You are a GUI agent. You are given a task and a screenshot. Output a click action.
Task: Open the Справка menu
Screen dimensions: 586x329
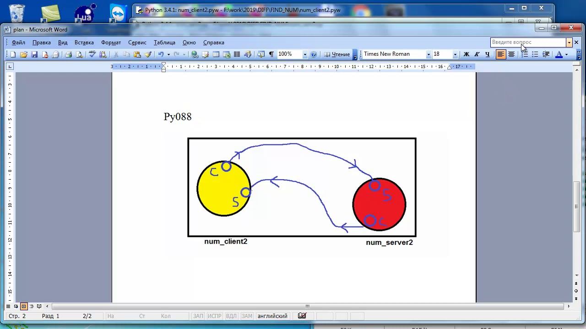click(214, 42)
